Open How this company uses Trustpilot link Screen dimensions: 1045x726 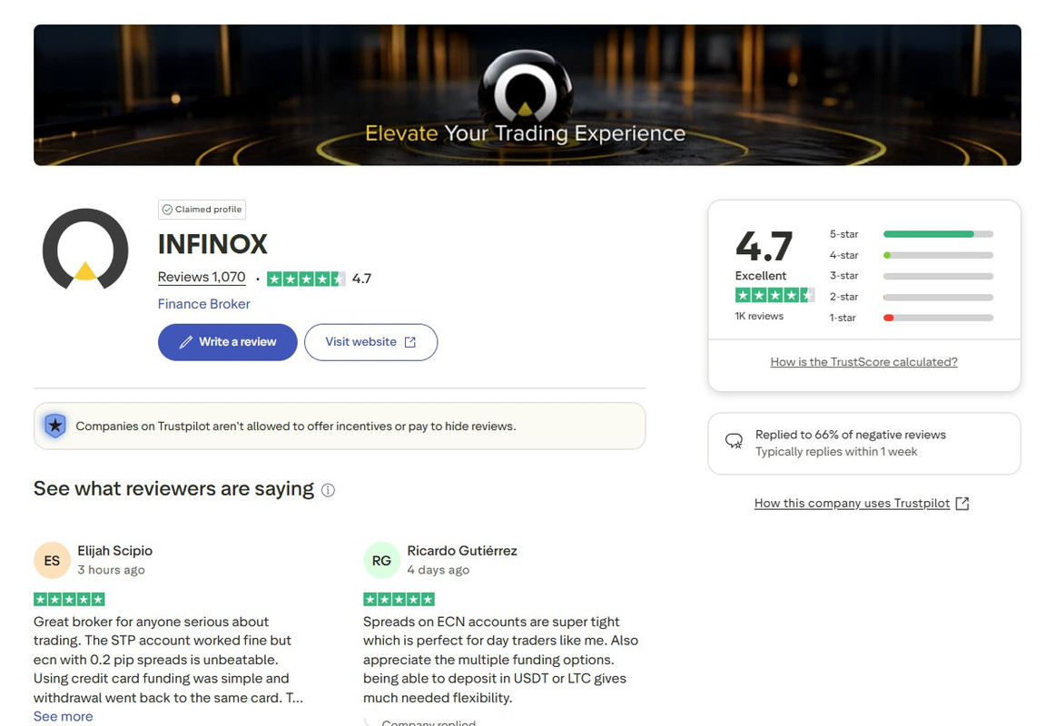click(852, 504)
